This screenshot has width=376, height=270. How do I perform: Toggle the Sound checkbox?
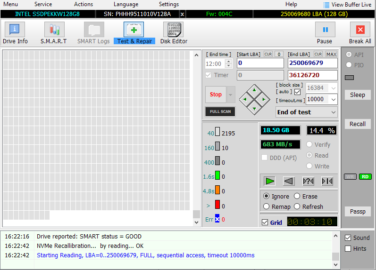(x=348, y=238)
